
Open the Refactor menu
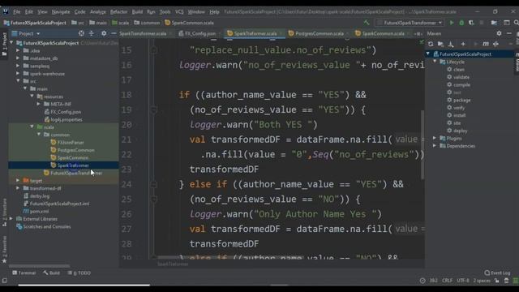pyautogui.click(x=118, y=12)
